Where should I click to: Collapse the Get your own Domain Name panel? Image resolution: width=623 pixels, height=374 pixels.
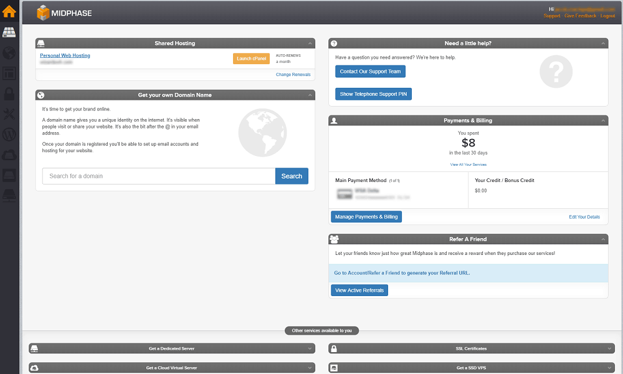click(x=310, y=95)
